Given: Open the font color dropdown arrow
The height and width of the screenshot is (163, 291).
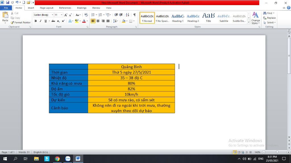Looking at the screenshot, I should click(87, 21).
